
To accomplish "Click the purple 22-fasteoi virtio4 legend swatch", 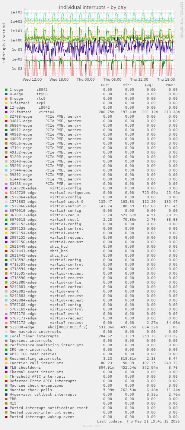I will pyautogui.click(x=6, y=112).
